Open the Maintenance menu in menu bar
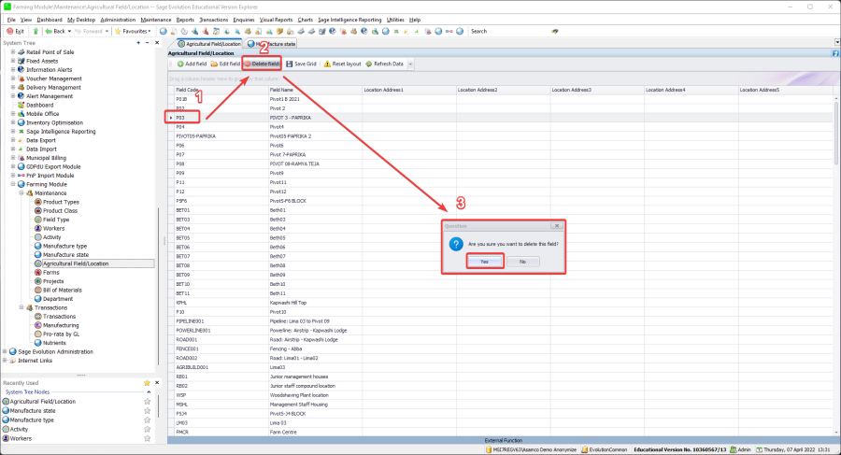Image resolution: width=841 pixels, height=455 pixels. [x=155, y=19]
